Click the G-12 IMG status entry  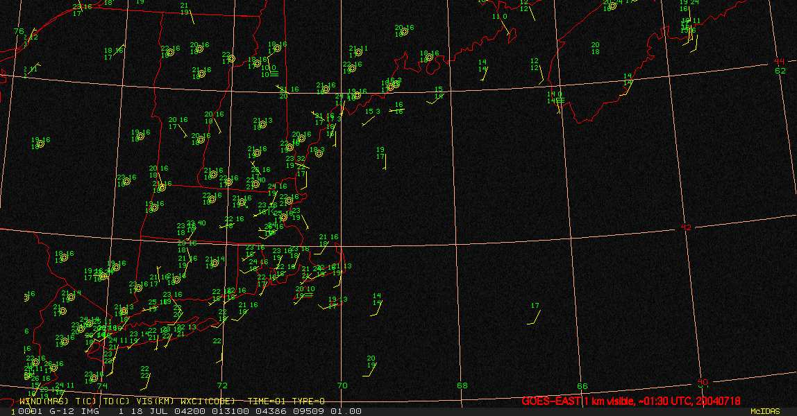pyautogui.click(x=75, y=411)
